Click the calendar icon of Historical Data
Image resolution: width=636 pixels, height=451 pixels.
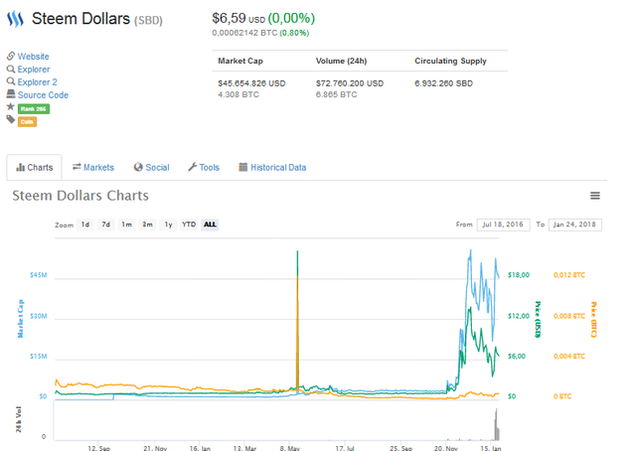pos(242,167)
